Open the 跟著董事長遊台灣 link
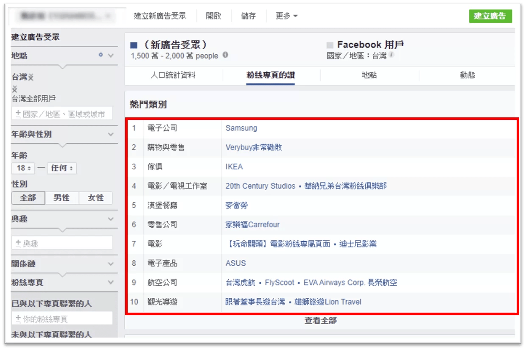Viewport: 526px width, 350px height. [x=255, y=302]
